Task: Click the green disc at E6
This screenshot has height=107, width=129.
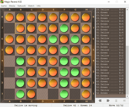Action: point(53,39)
